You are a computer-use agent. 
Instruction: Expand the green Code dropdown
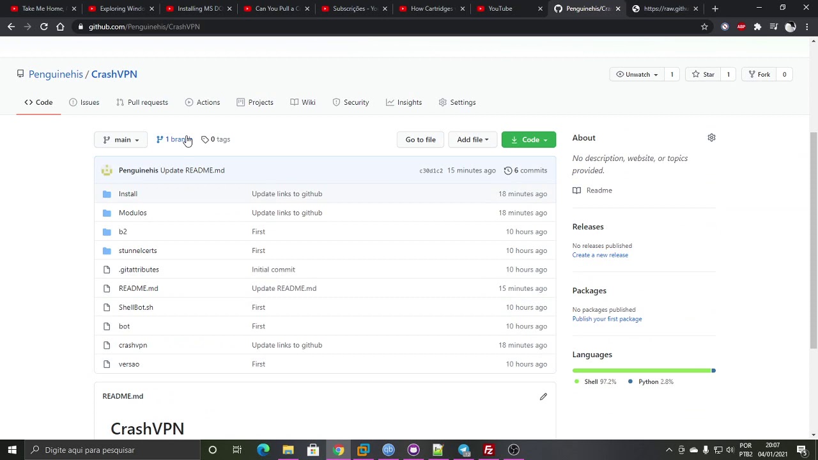point(529,139)
